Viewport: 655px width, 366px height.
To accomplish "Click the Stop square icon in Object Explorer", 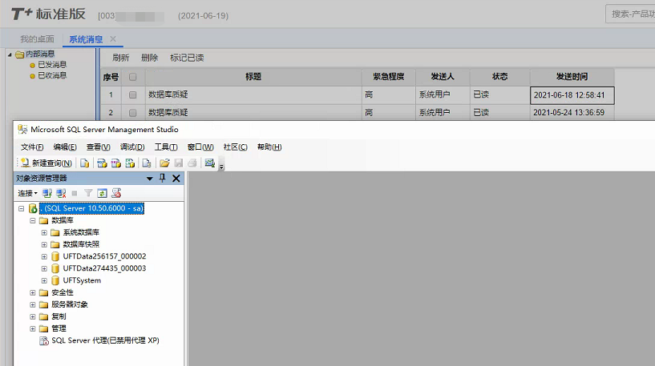I will point(75,193).
